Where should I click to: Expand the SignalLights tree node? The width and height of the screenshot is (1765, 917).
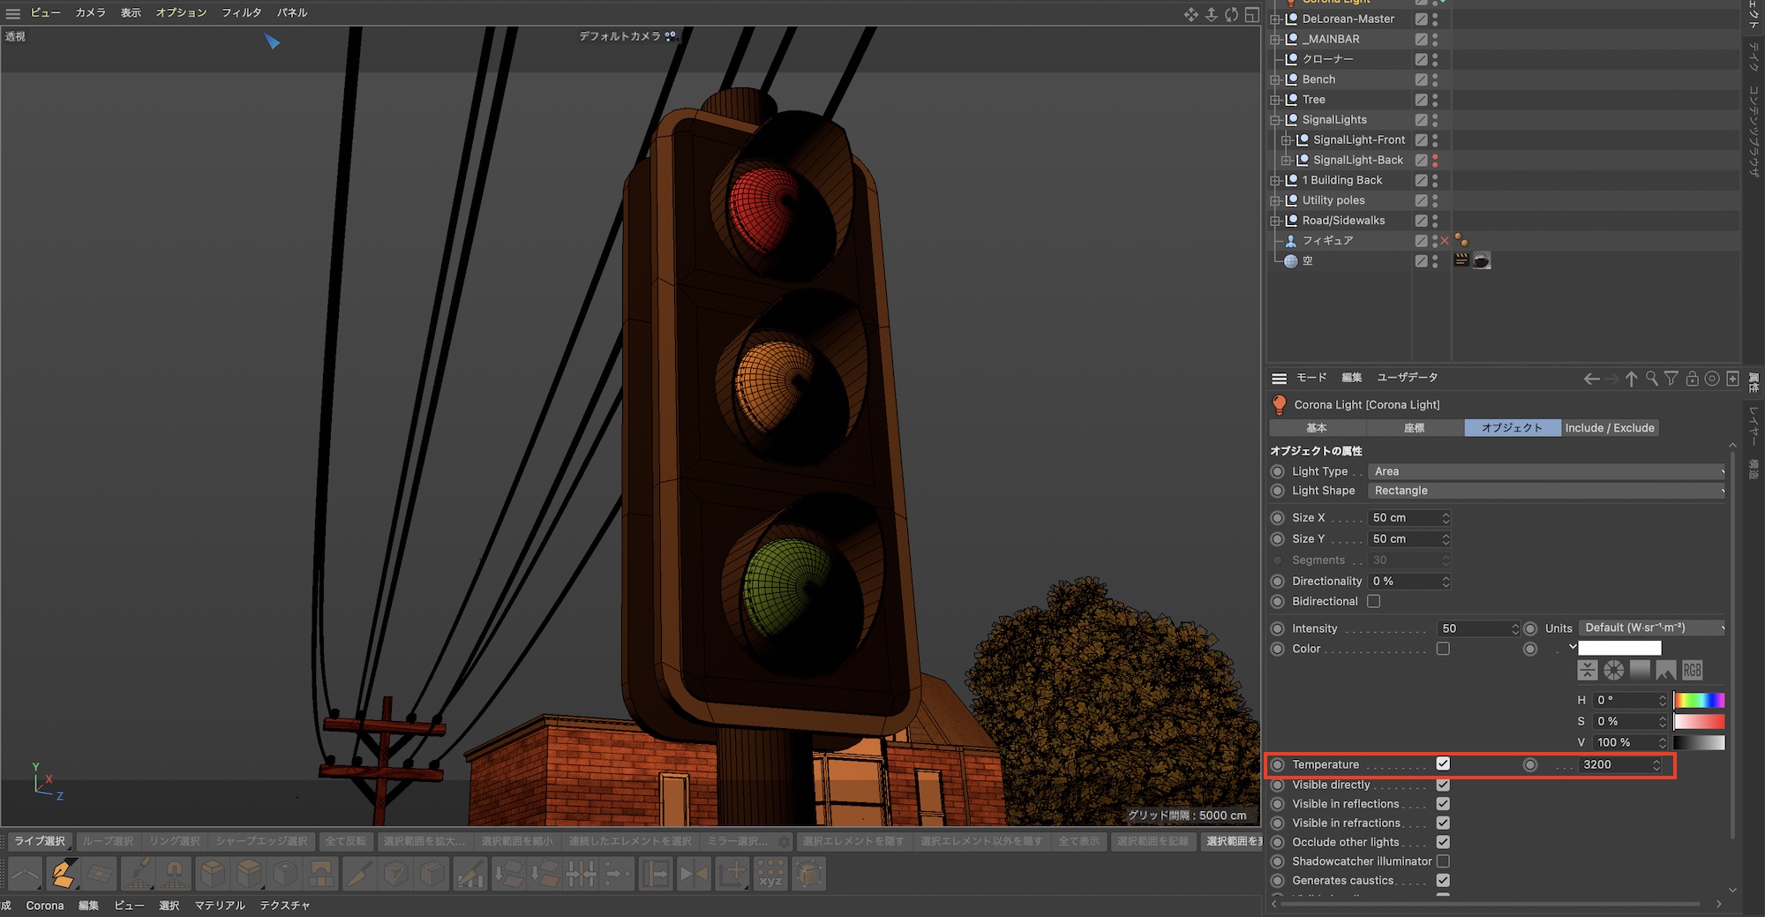point(1274,120)
